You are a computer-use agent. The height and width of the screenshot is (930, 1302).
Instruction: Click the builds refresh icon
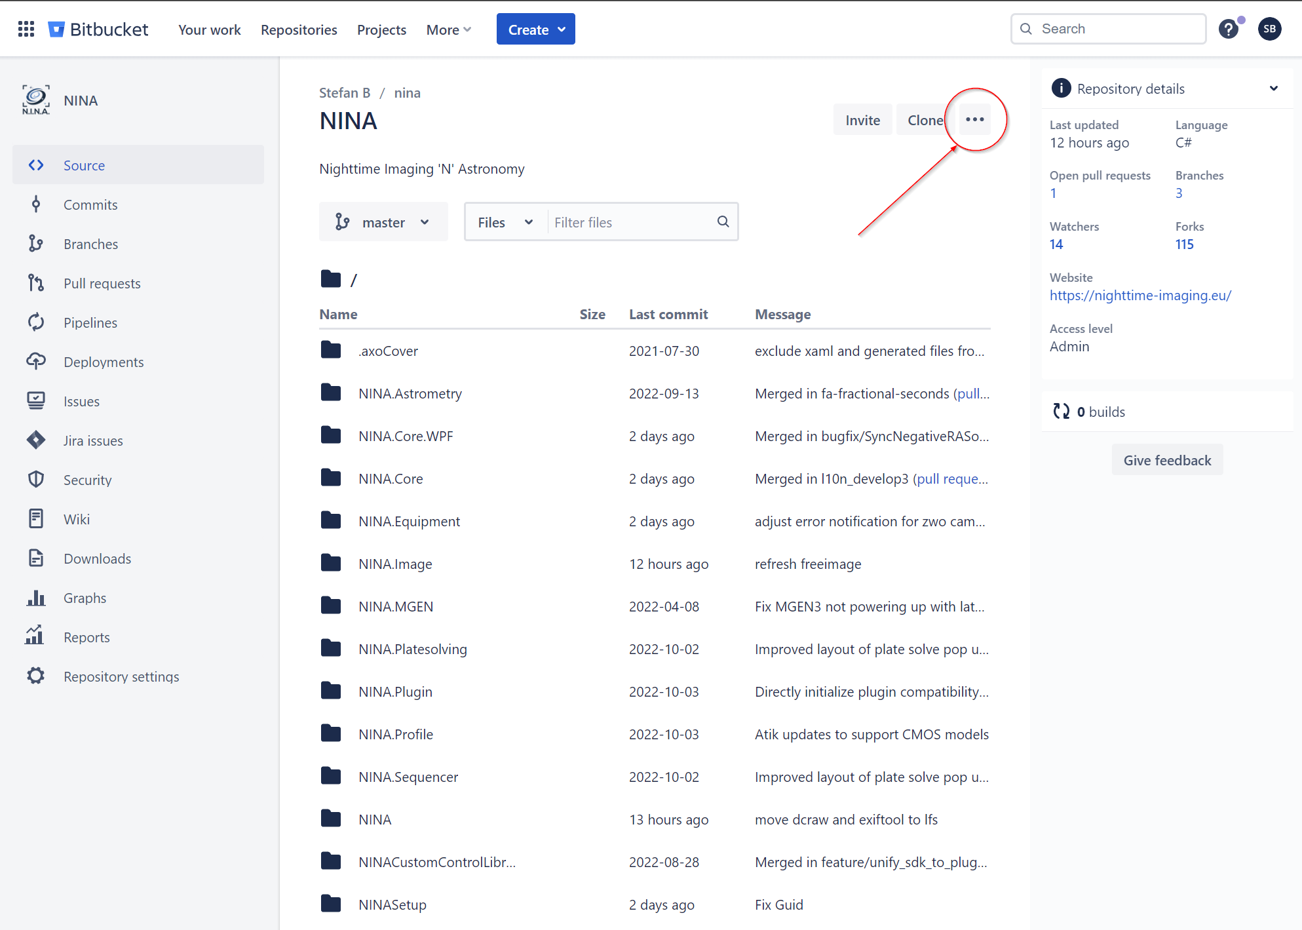click(x=1062, y=412)
